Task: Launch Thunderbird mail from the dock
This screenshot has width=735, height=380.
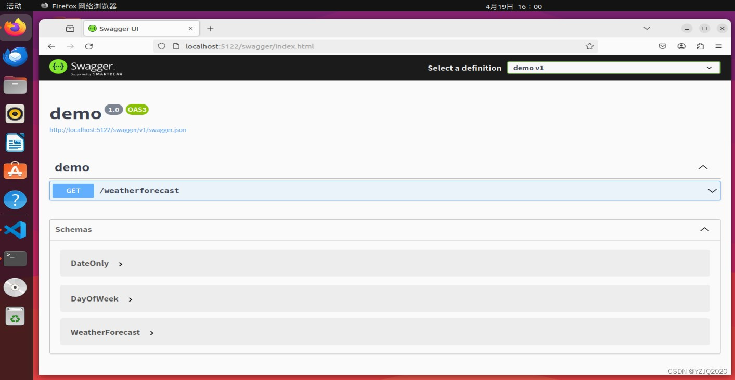Action: (15, 56)
